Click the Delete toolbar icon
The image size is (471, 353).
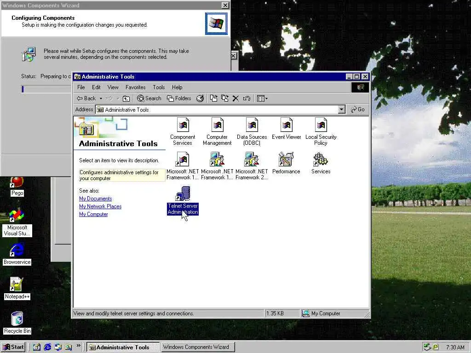coord(236,98)
